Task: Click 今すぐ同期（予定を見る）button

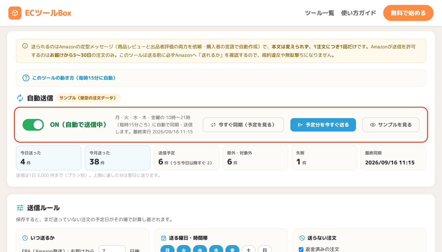Action: click(x=243, y=125)
